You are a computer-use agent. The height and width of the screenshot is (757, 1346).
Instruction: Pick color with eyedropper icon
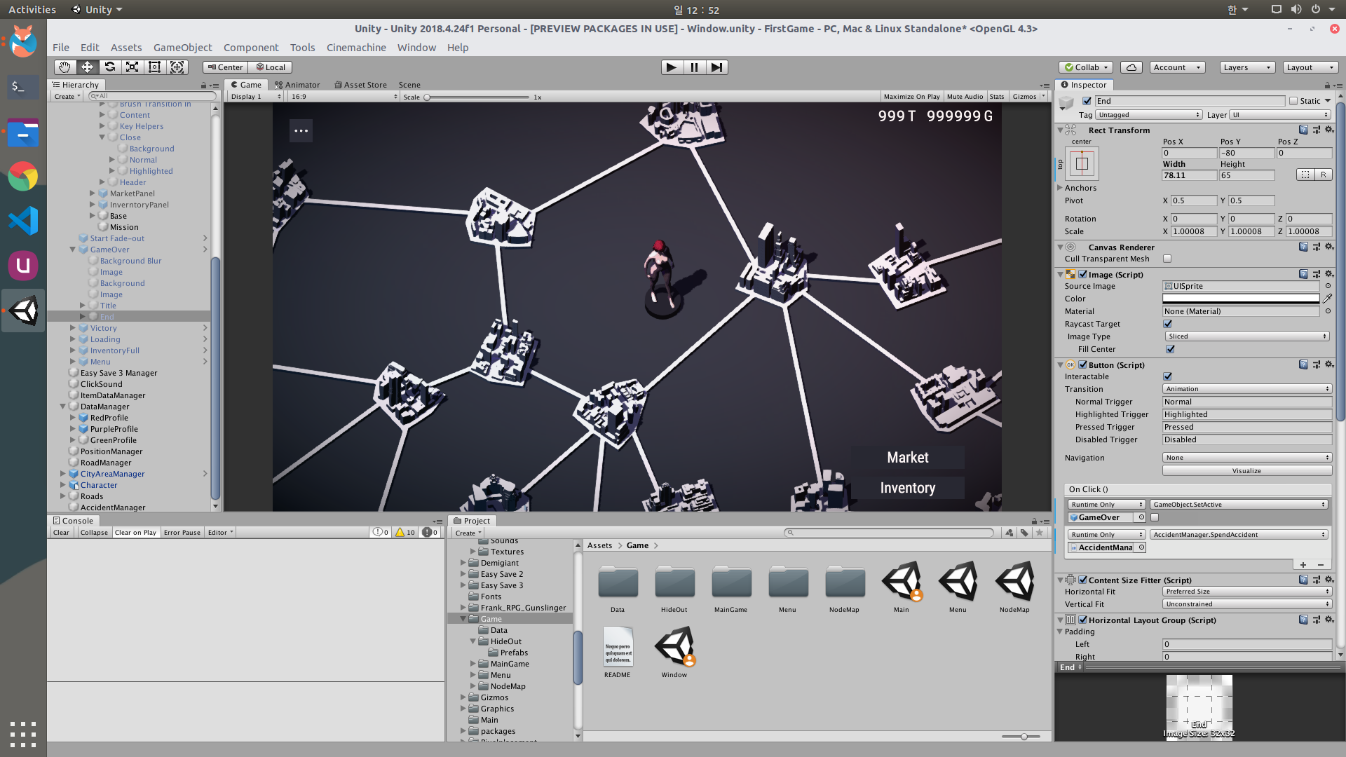pos(1328,299)
